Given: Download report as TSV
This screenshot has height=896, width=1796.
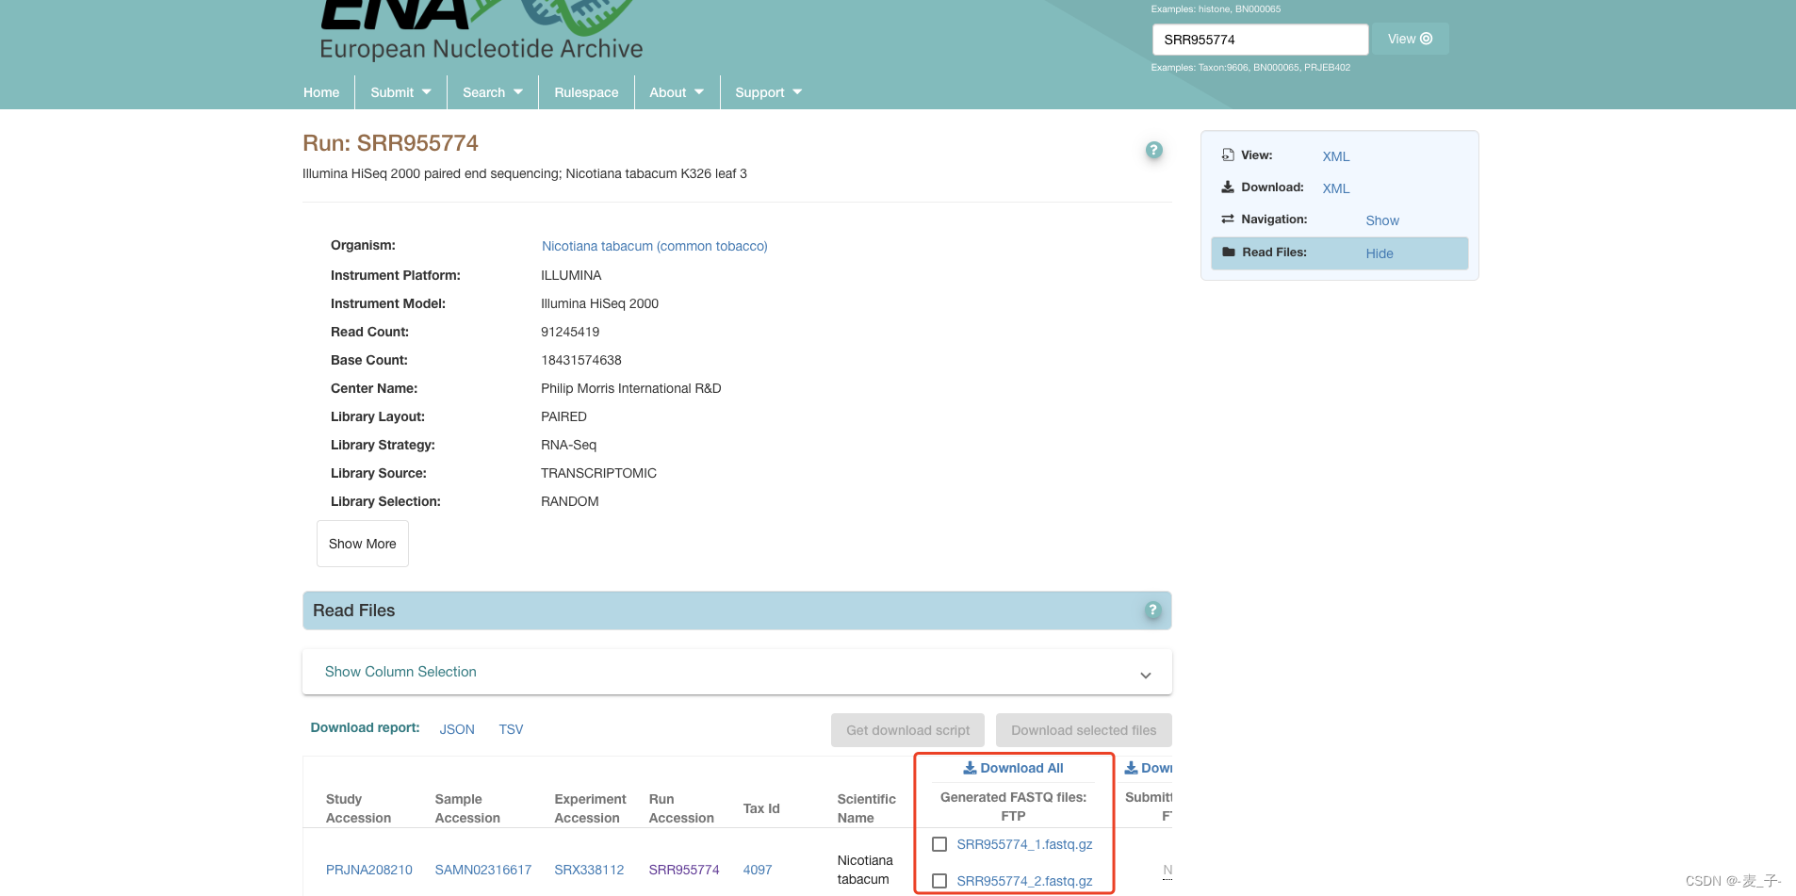Looking at the screenshot, I should pos(511,729).
